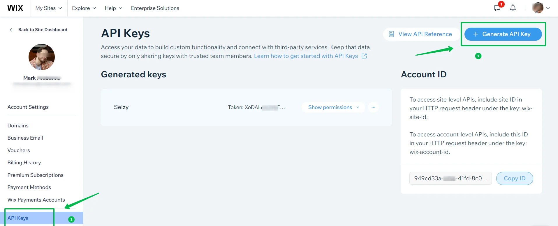Click the document icon on View API Reference

coord(391,34)
